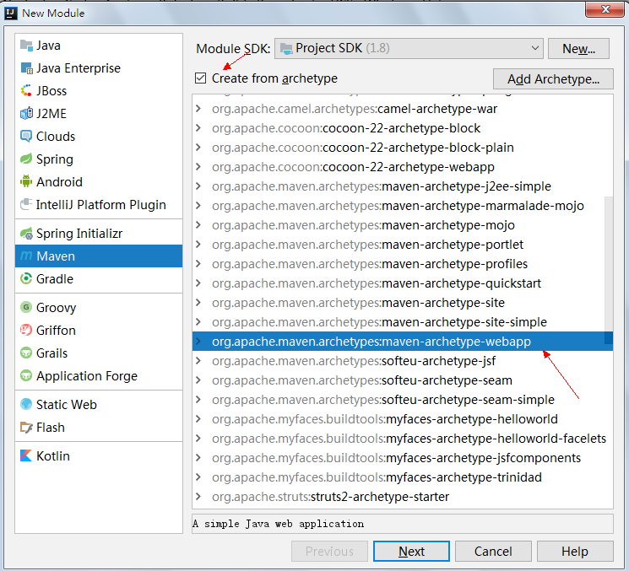
Task: Click the Maven m icon
Action: pos(26,256)
